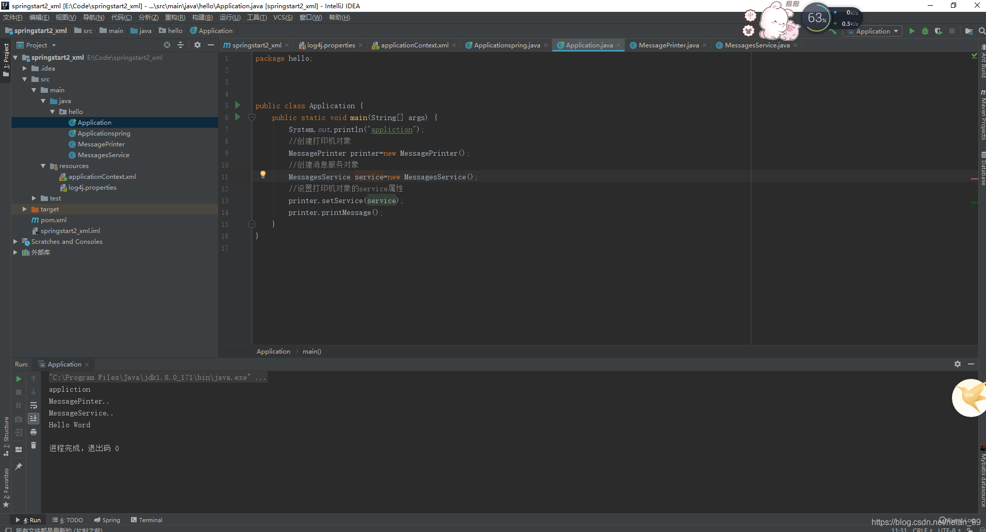Click the dump threads camera icon
Viewport: 986px width, 532px height.
(19, 419)
